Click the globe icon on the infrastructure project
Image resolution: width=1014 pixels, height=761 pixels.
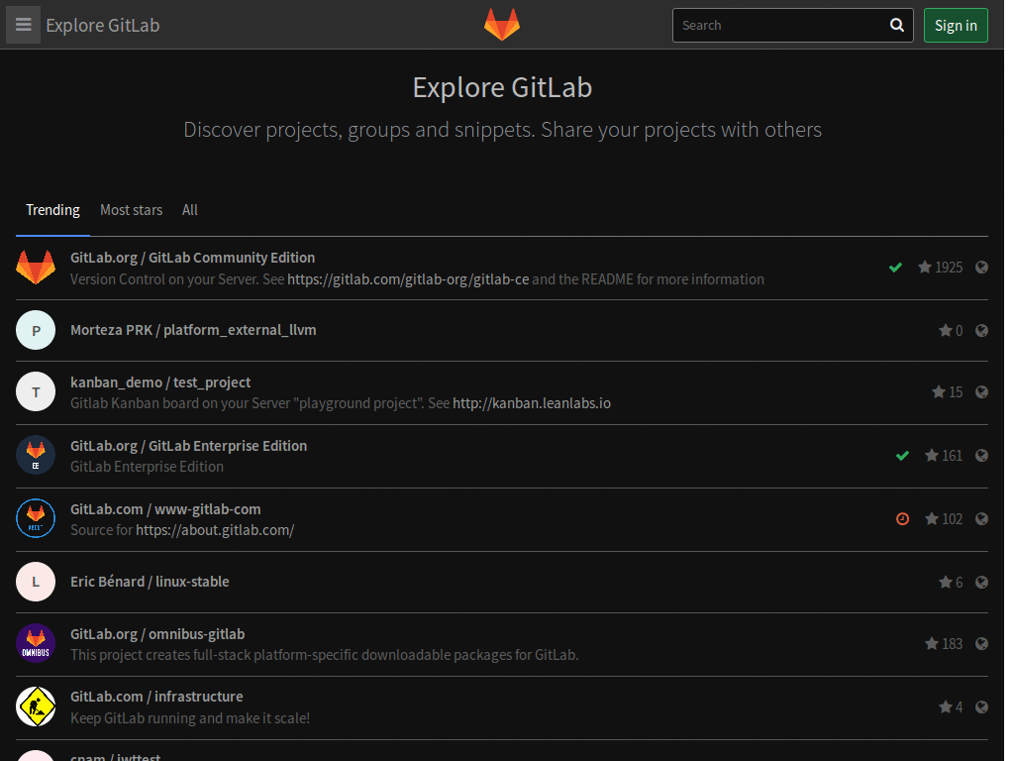click(981, 707)
